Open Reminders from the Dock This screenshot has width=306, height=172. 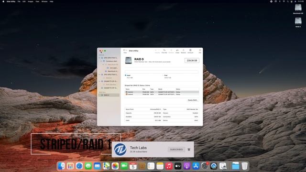click(x=151, y=166)
